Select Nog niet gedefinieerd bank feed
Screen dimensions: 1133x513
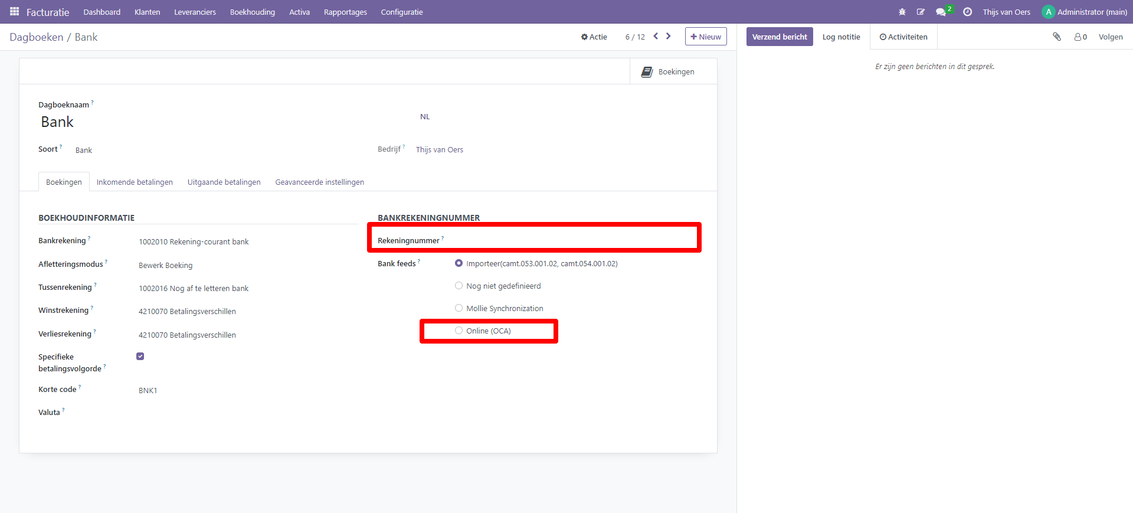pyautogui.click(x=459, y=286)
